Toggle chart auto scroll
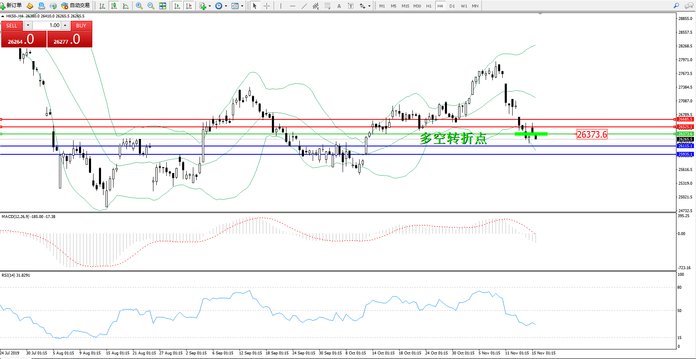Image resolution: width=696 pixels, height=359 pixels. coord(177,6)
